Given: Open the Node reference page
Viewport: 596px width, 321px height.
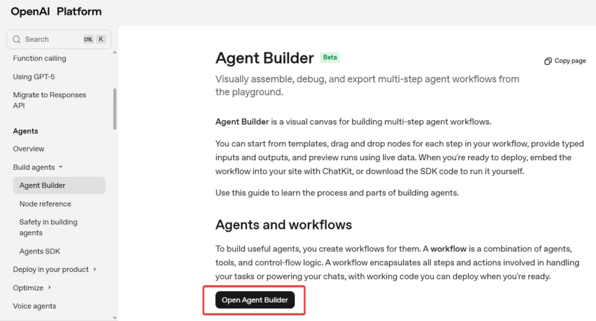Looking at the screenshot, I should click(x=45, y=204).
